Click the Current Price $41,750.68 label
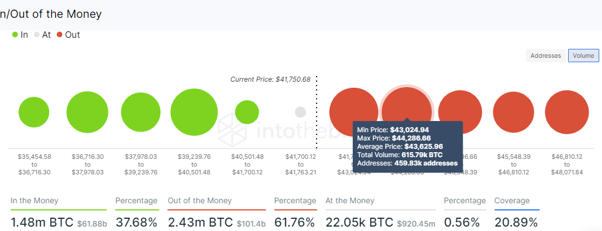 click(x=270, y=79)
